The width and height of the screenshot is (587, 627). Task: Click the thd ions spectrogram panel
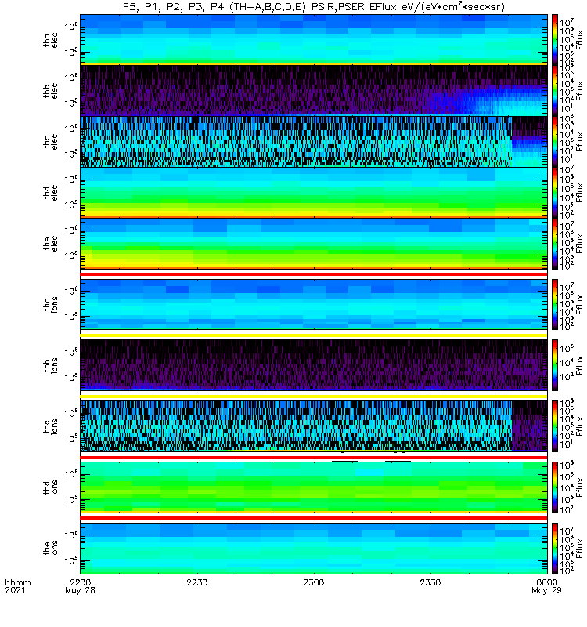(x=314, y=487)
